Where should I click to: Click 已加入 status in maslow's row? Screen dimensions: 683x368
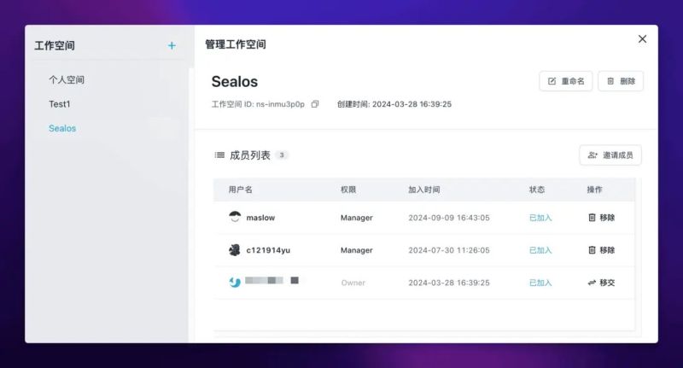[540, 218]
